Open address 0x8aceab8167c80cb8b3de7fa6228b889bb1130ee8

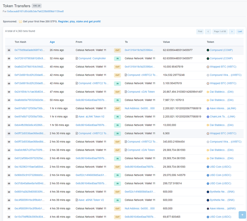coord(36,11)
